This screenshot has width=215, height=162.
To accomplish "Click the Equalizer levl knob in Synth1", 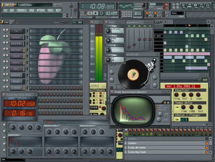I will click(x=184, y=95).
